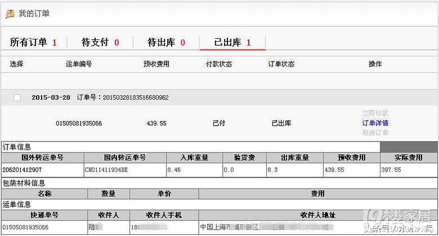Click the 收件人手机 header cell

point(164,215)
